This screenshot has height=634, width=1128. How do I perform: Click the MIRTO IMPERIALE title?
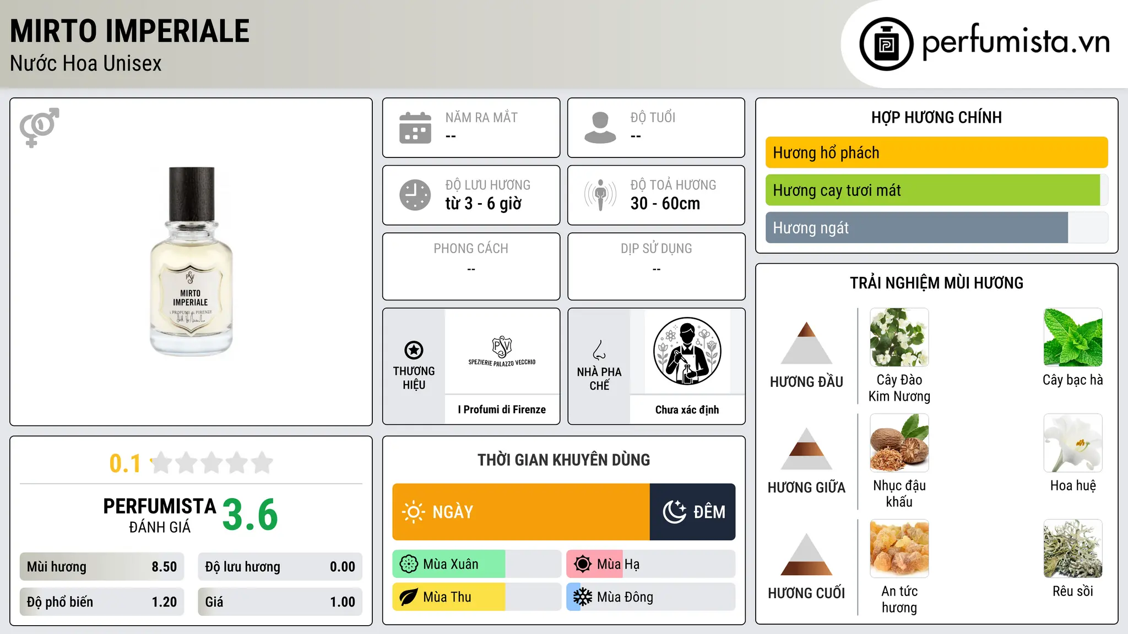pyautogui.click(x=130, y=31)
